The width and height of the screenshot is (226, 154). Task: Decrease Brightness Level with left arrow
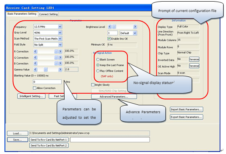click(110, 27)
